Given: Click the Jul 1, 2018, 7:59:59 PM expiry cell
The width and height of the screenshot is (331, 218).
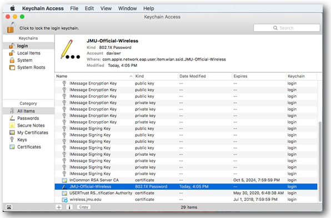Looking at the screenshot, I should pos(255,200).
